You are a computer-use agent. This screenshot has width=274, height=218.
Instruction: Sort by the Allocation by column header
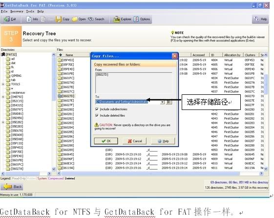click(x=232, y=55)
